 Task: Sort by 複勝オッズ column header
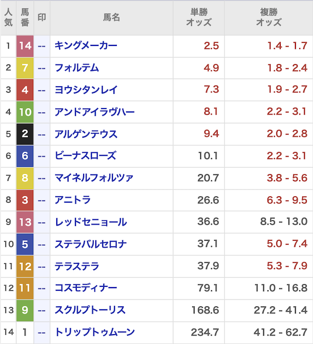268,18
